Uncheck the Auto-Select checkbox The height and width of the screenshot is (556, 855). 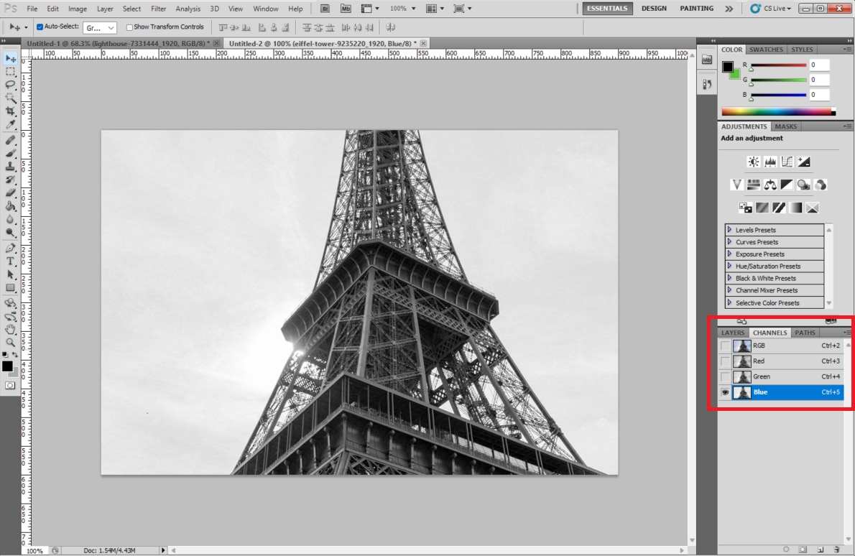(x=40, y=27)
